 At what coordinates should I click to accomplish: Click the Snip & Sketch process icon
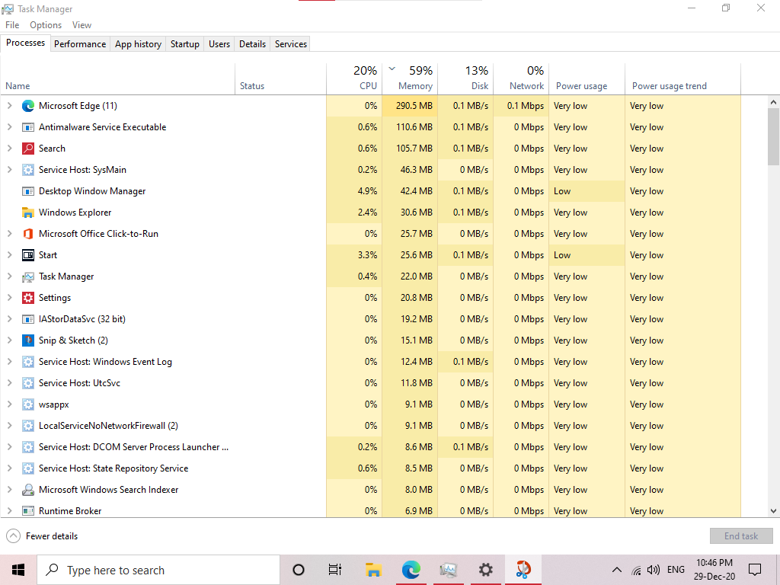point(28,340)
